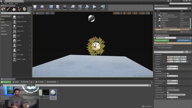Click the Point Light icon
The width and height of the screenshot is (192, 108).
[14, 26]
